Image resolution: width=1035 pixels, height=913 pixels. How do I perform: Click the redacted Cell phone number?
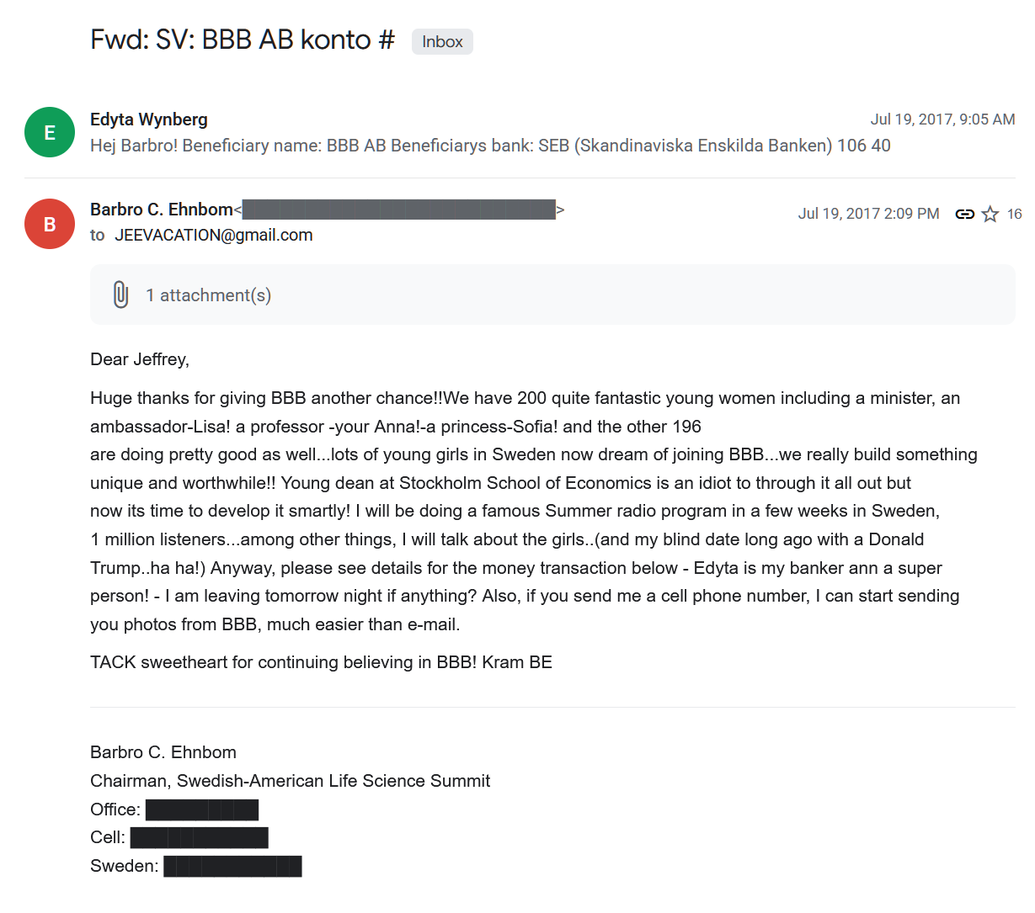tap(200, 837)
